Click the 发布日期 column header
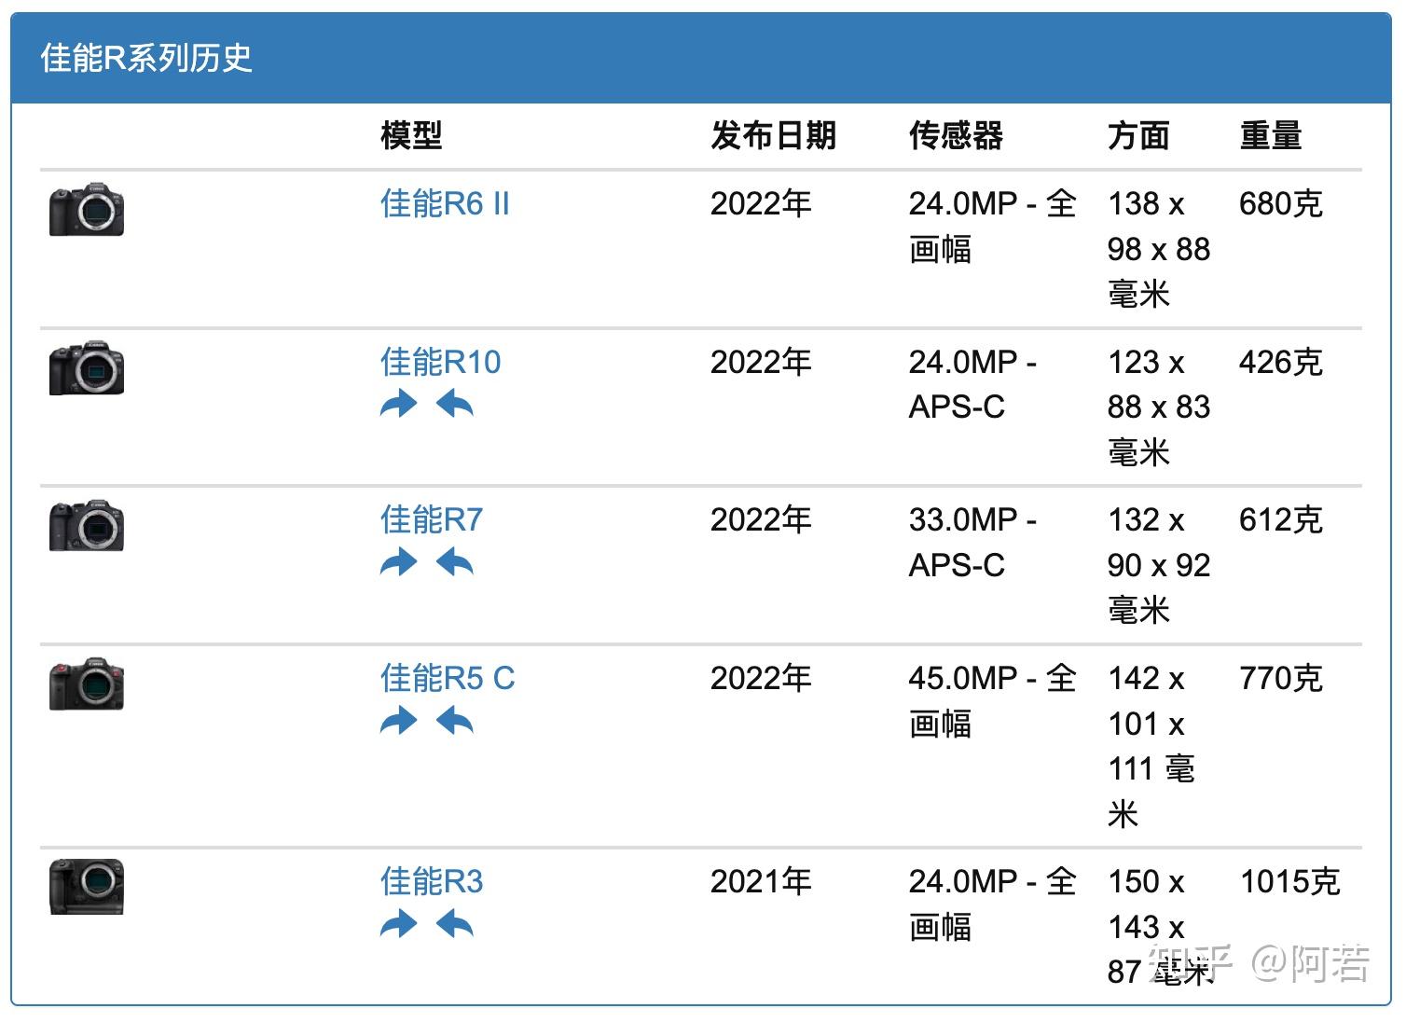Viewport: 1406px width, 1022px height. pyautogui.click(x=773, y=136)
